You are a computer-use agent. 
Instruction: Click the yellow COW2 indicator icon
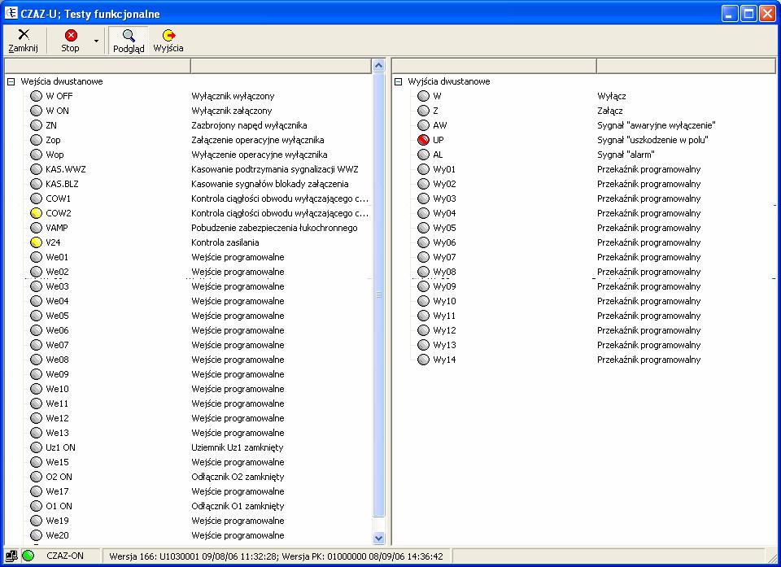click(36, 213)
